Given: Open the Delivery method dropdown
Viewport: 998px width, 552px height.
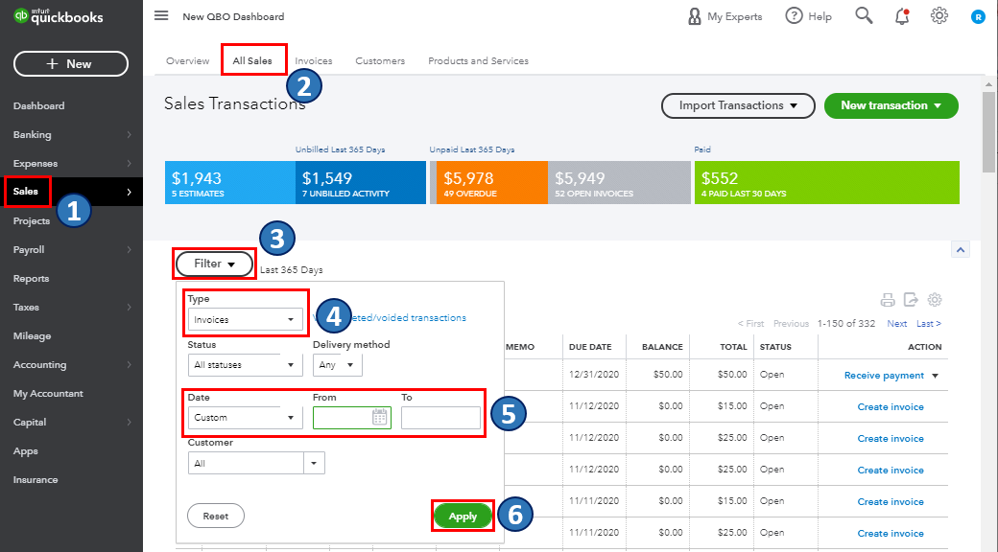Looking at the screenshot, I should 338,365.
